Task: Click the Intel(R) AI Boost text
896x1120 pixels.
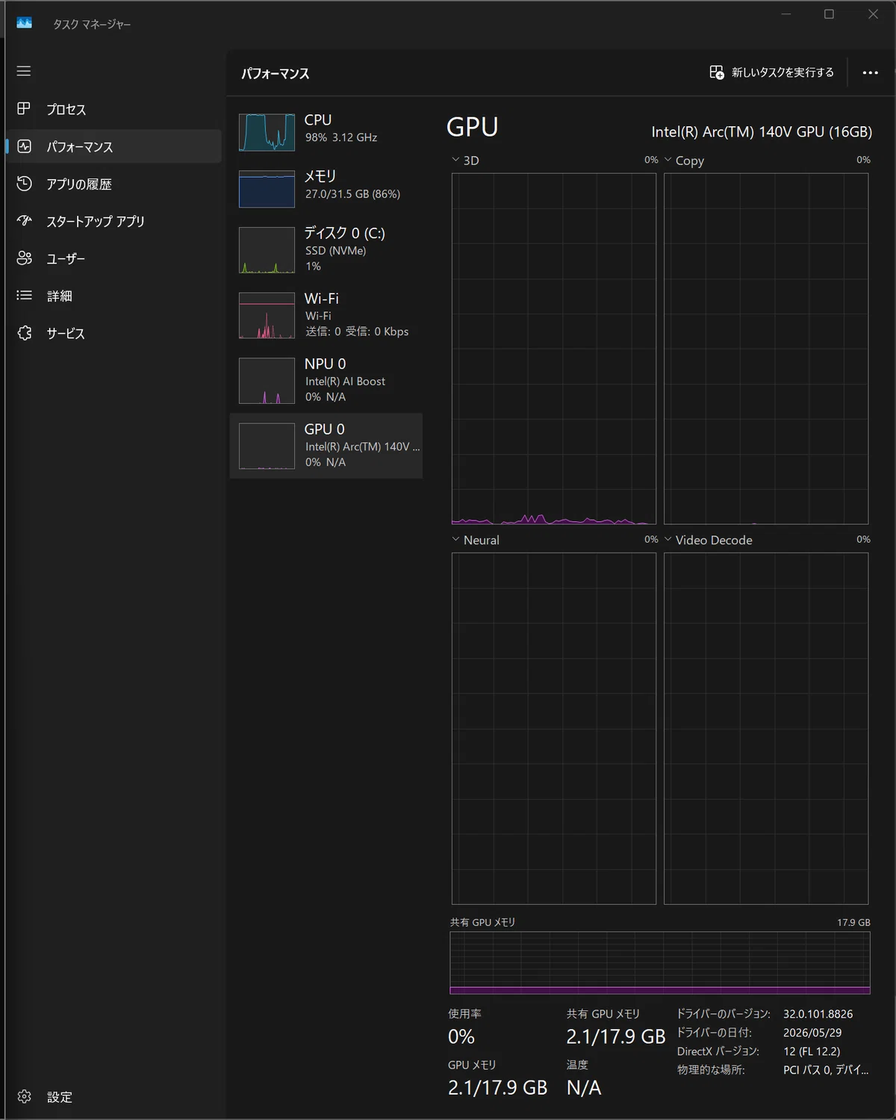Action: point(345,382)
